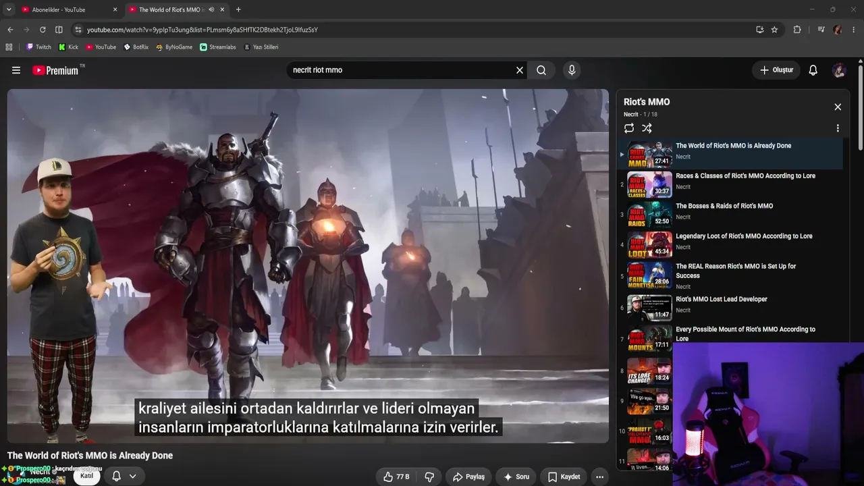Viewport: 864px width, 486px height.
Task: Open the Twitch bookmark
Action: (x=38, y=47)
